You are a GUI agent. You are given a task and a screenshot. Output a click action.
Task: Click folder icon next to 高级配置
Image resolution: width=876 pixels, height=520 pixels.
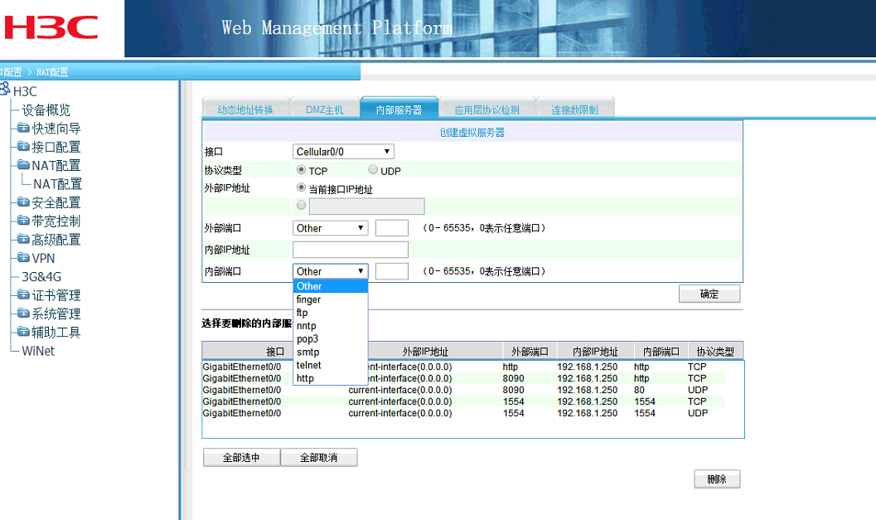pos(23,239)
